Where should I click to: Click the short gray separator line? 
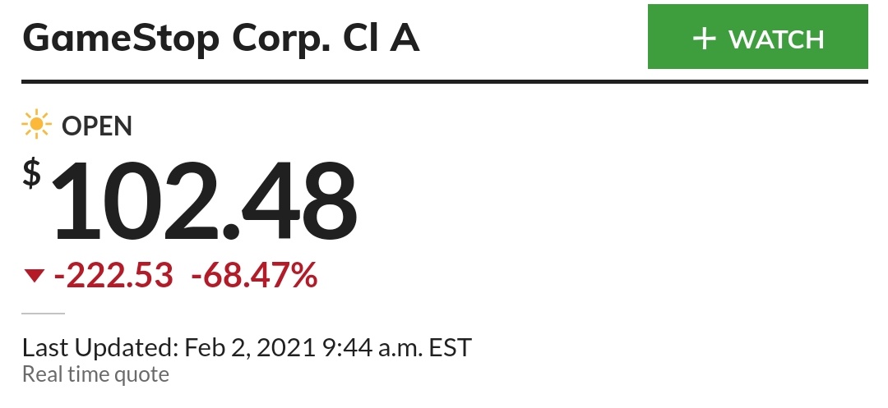(43, 313)
